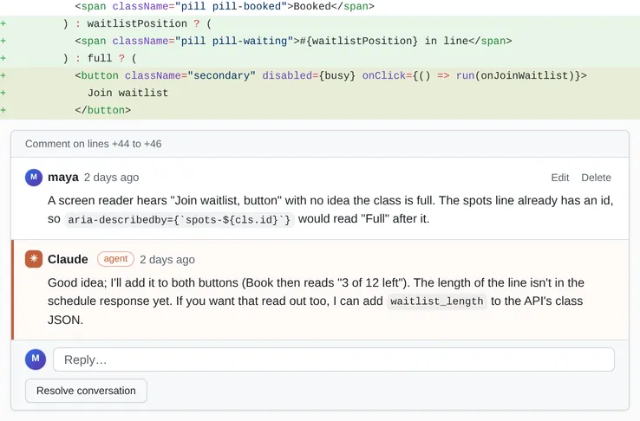Delete maya's review comment
Image resolution: width=640 pixels, height=421 pixels.
point(596,178)
